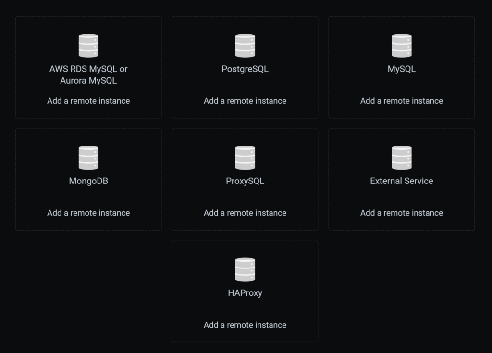
Task: Choose the External Service title text
Action: point(402,181)
